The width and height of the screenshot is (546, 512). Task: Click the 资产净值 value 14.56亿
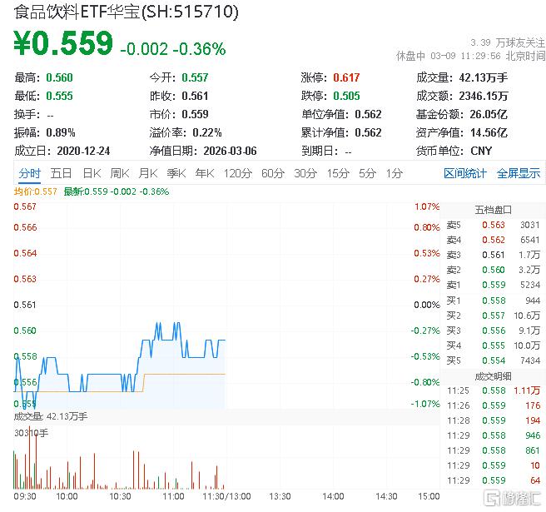489,132
